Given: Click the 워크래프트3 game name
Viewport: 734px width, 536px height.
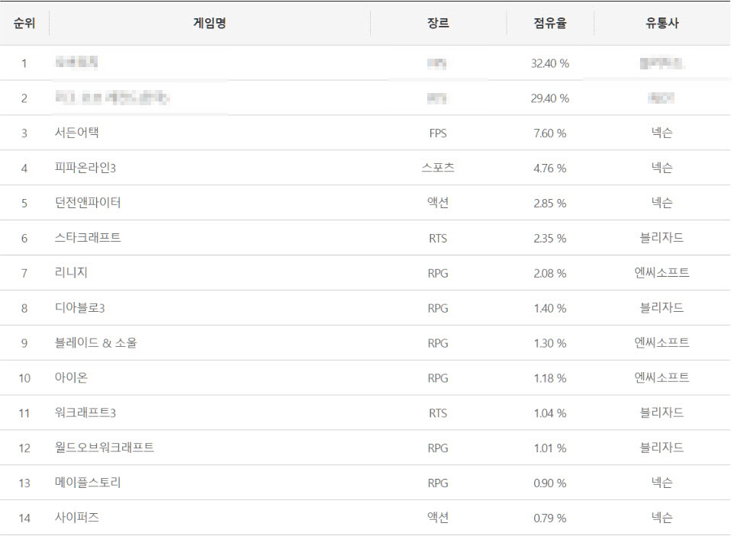Looking at the screenshot, I should click(85, 413).
